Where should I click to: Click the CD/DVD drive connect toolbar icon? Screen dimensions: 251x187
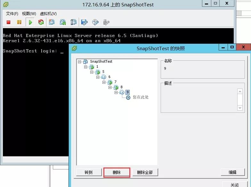pos(95,22)
